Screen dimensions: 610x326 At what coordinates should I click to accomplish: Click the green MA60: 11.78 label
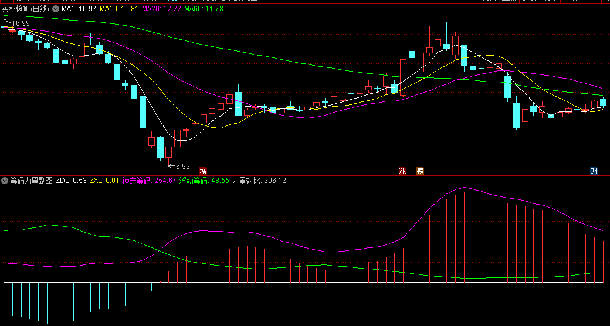204,9
